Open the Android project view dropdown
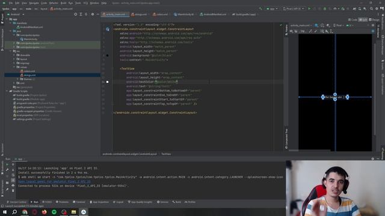The width and height of the screenshot is (385, 216). pos(16,14)
